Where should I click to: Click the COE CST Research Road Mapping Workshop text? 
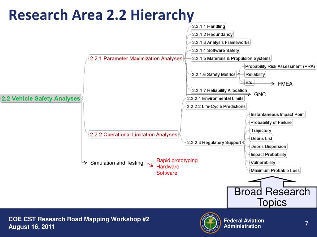coord(79,219)
